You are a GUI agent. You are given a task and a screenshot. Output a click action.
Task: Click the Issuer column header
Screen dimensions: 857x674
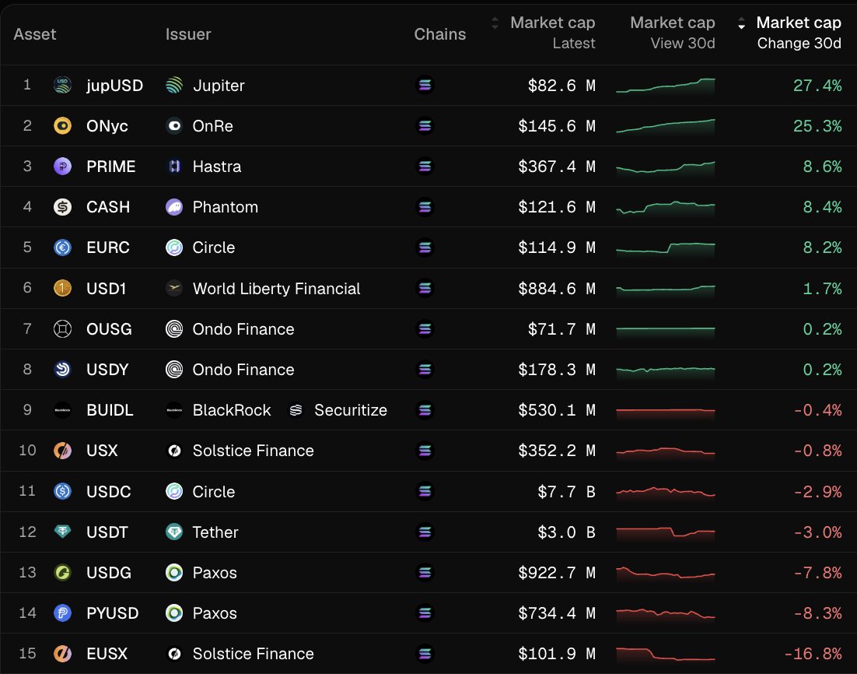187,34
